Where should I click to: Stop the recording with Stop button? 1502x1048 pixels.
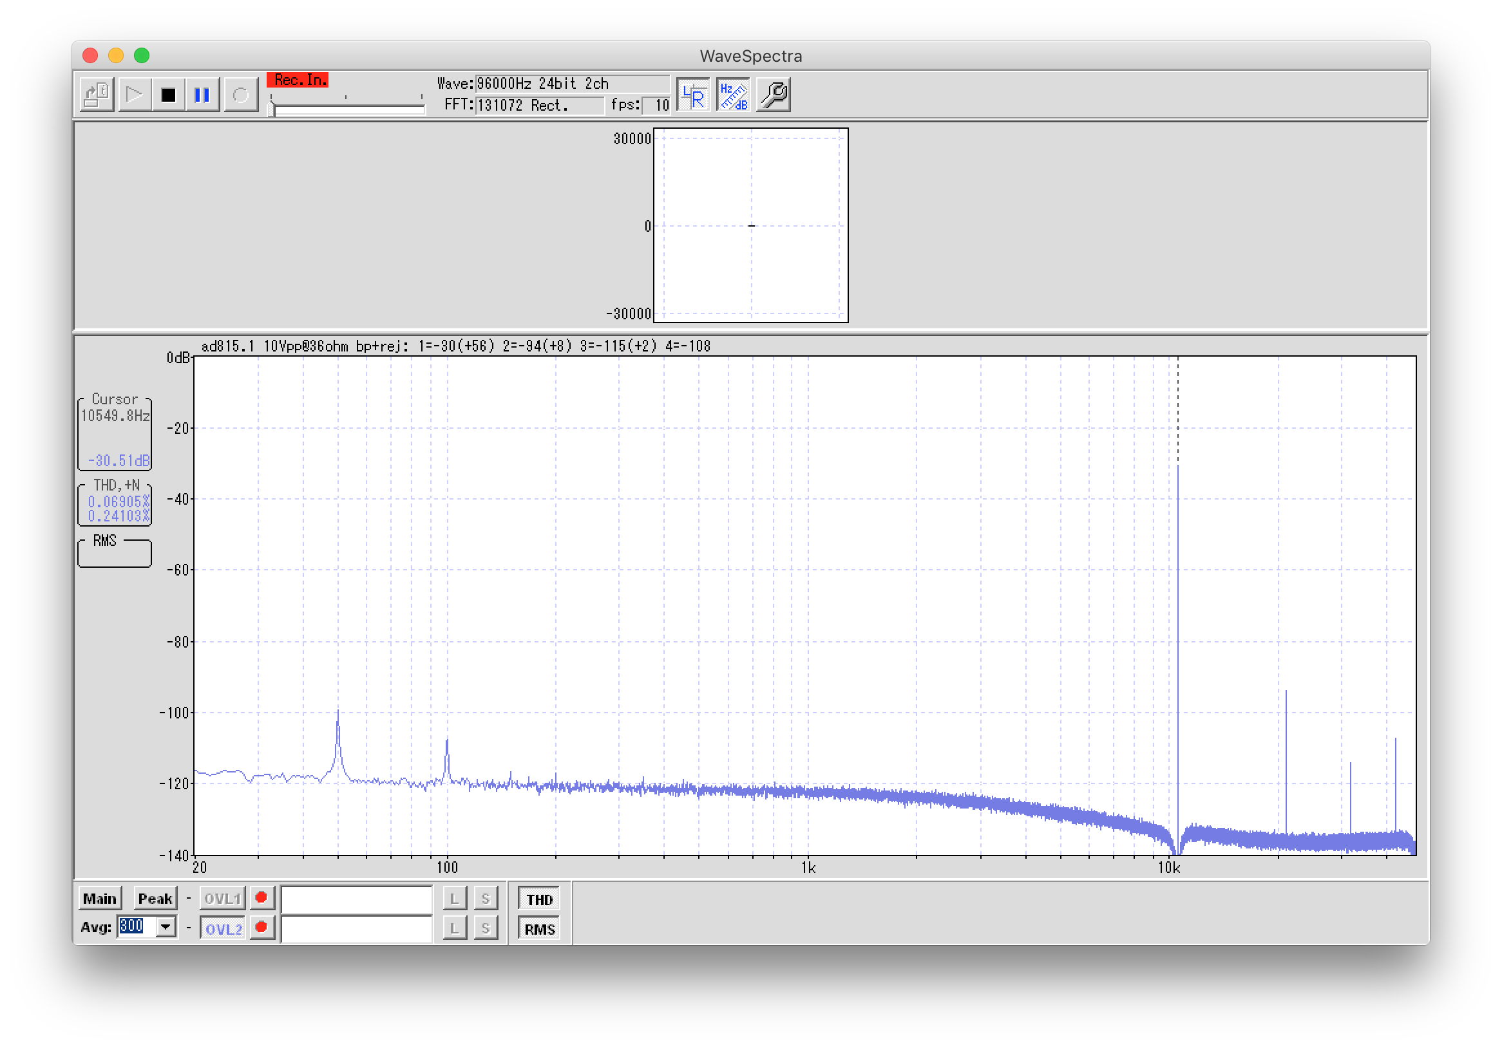coord(168,95)
